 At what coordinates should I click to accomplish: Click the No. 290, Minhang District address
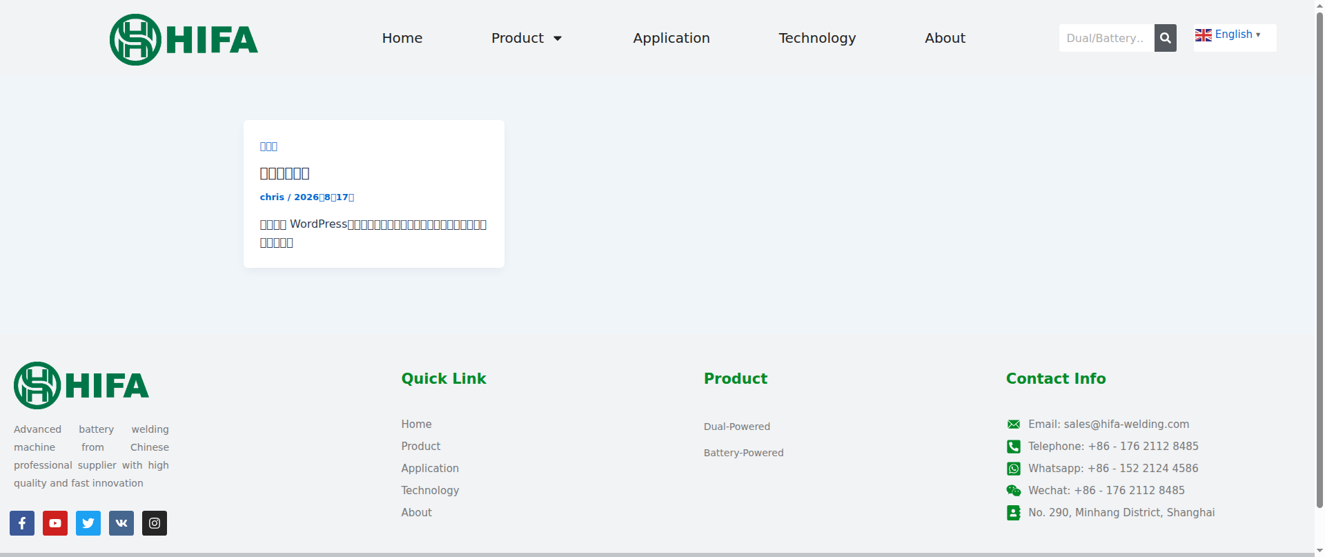1121,512
